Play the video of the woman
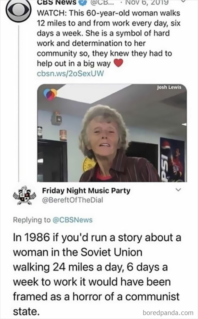198x319 pixels. click(112, 133)
